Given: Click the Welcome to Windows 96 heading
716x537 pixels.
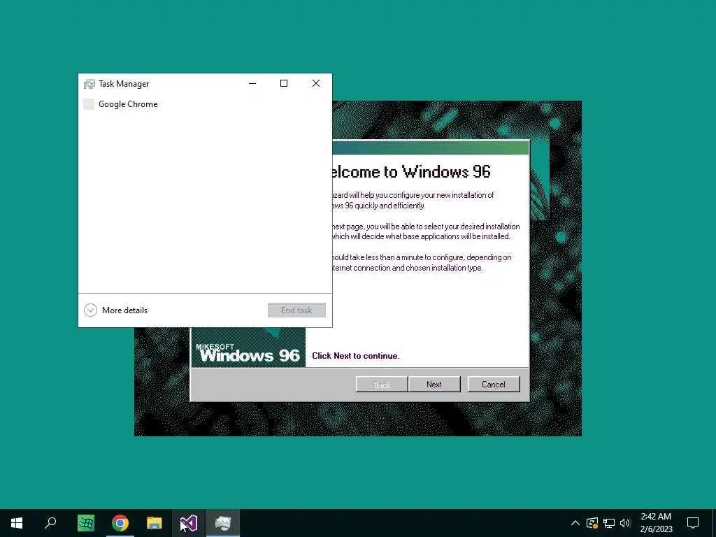Looking at the screenshot, I should (x=411, y=172).
